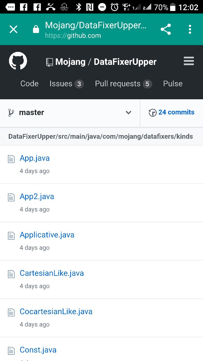Click the dropdown chevron beside master

pos(129,113)
